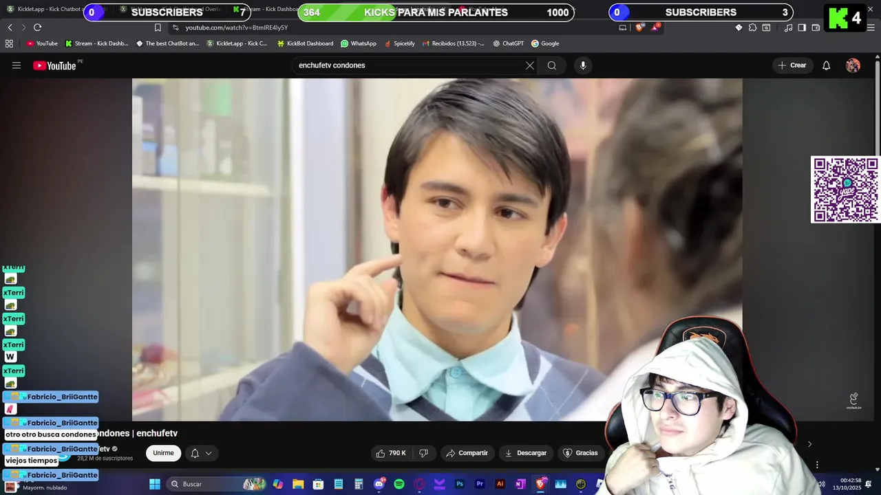
Task: Click the volume speaker tray icon
Action: [x=821, y=484]
